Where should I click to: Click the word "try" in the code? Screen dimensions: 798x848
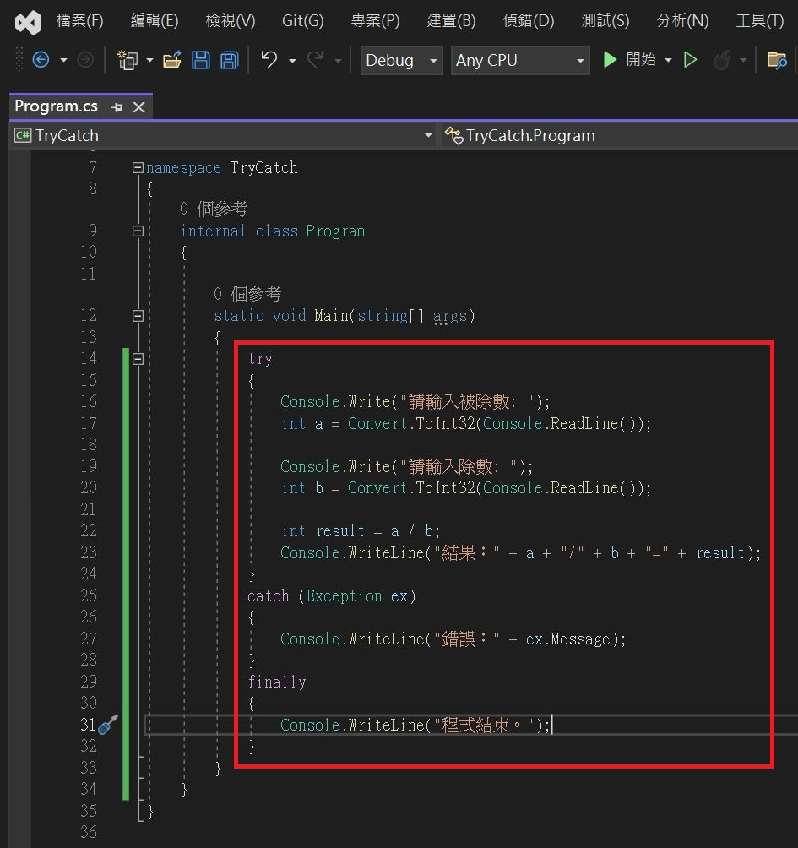click(260, 359)
